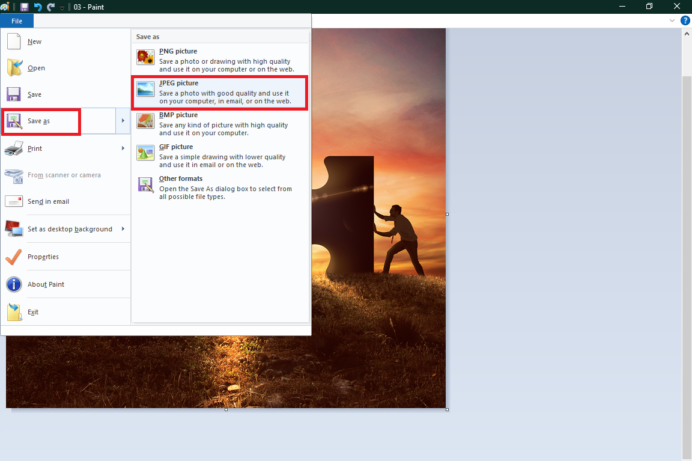This screenshot has width=692, height=461.
Task: Click the vertical scrollbar up arrow
Action: 687,34
